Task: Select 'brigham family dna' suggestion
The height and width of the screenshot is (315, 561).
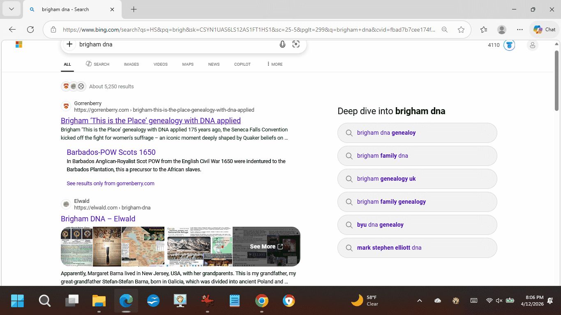Action: point(382,156)
